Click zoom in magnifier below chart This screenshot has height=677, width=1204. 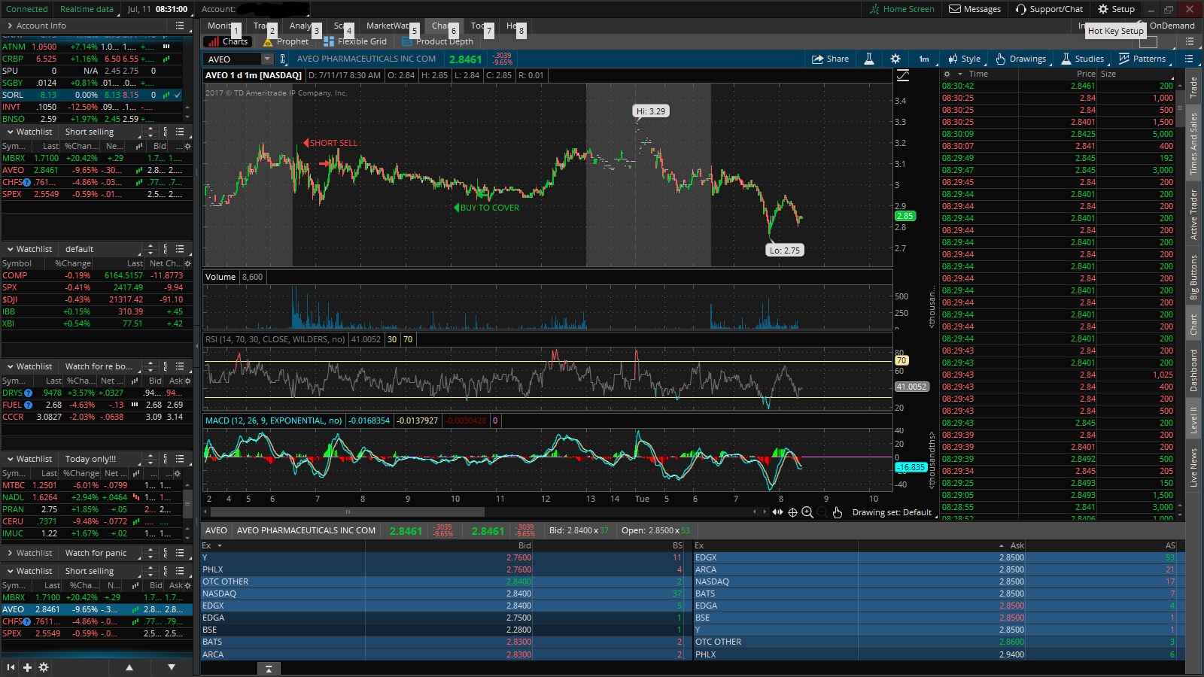tap(807, 512)
